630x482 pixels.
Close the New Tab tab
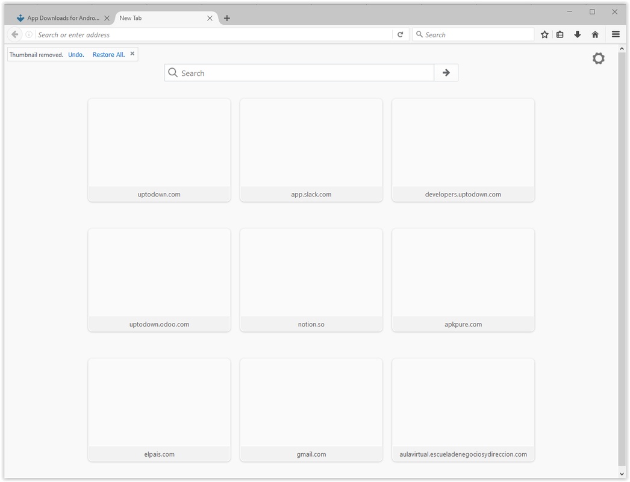point(210,18)
